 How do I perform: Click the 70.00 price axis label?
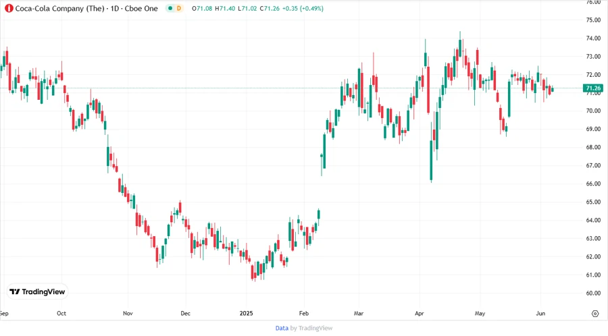(593, 111)
